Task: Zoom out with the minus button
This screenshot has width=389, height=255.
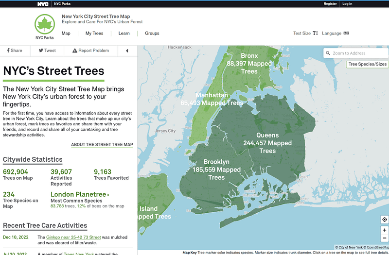Action: click(384, 238)
